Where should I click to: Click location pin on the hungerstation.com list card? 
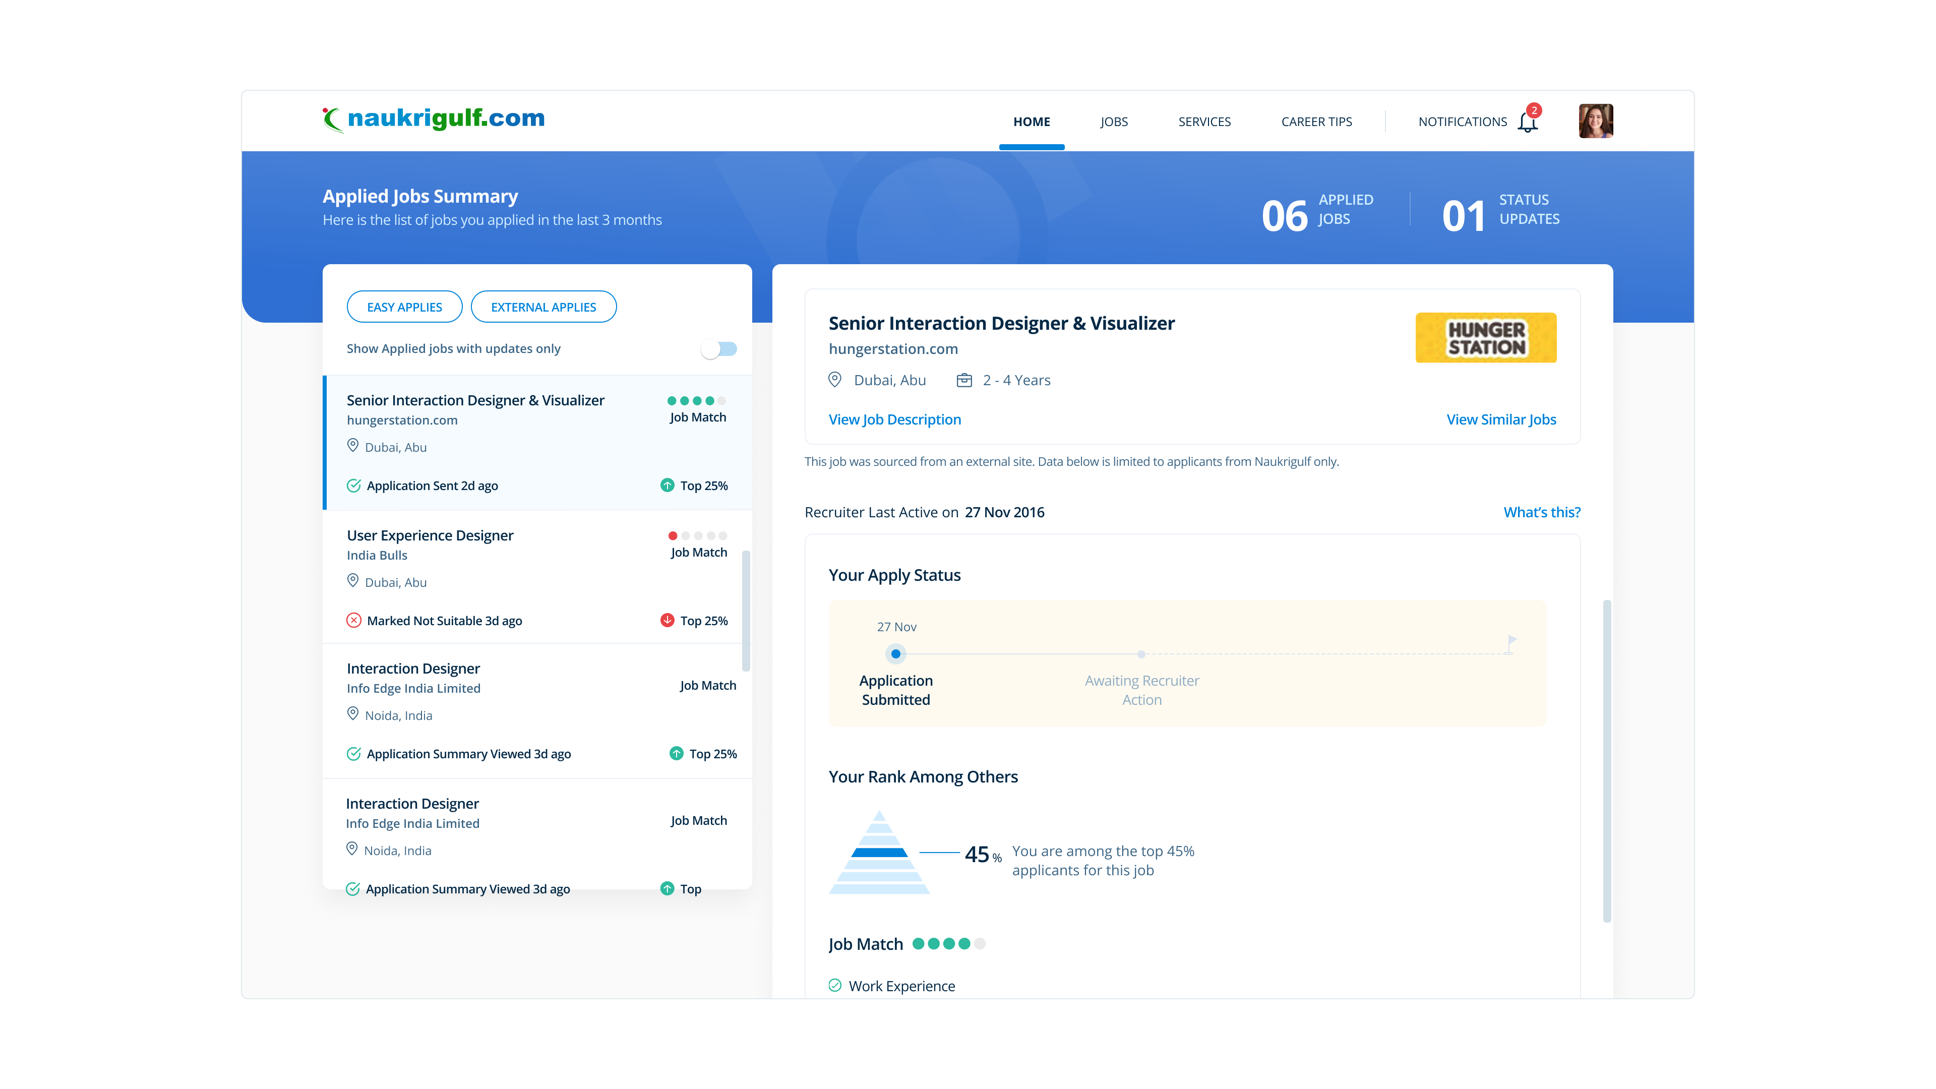click(x=352, y=446)
